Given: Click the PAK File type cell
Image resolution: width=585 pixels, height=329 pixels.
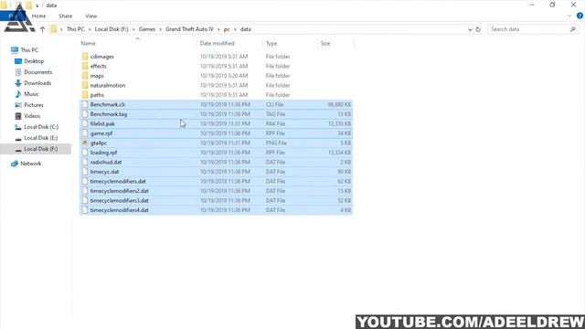Looking at the screenshot, I should [x=275, y=124].
